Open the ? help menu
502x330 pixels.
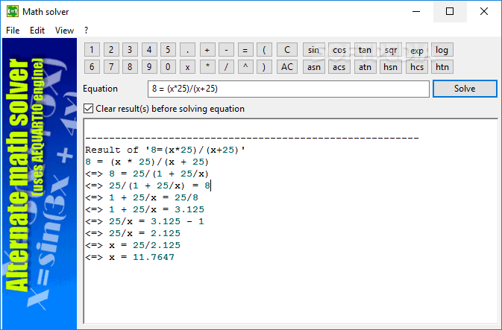click(x=86, y=31)
